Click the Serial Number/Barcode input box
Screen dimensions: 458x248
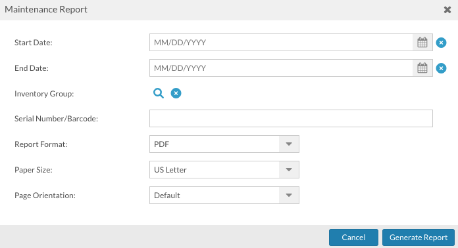(291, 119)
